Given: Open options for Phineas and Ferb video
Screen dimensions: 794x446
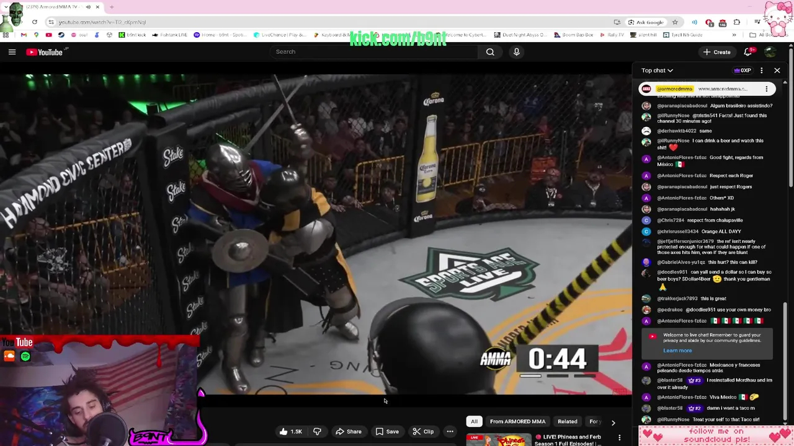Looking at the screenshot, I should coord(619,438).
